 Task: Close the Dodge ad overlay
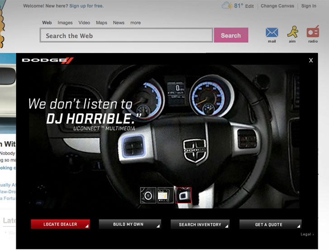[x=311, y=60]
